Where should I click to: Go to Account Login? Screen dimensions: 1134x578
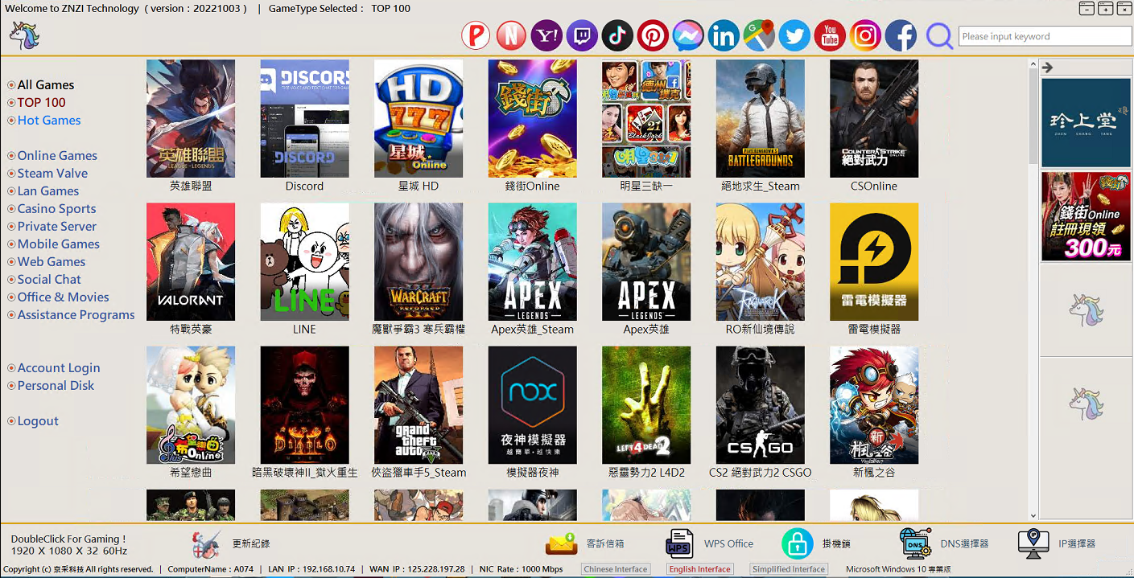click(59, 367)
